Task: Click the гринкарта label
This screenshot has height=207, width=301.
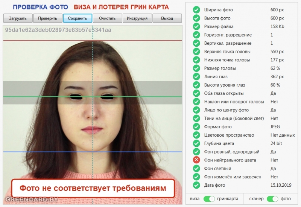Action: pyautogui.click(x=228, y=199)
